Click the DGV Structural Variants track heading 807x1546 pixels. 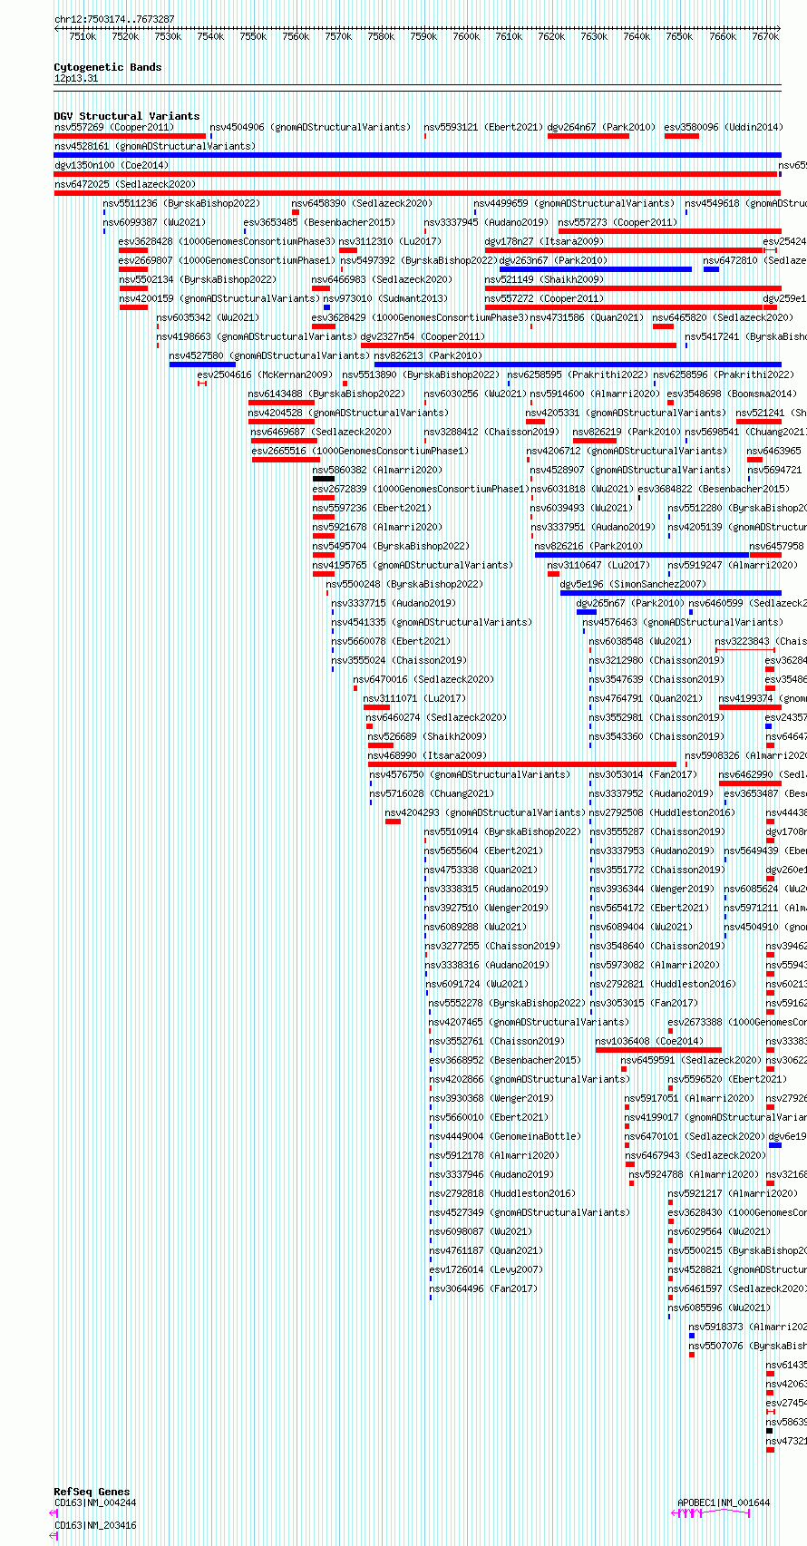click(x=127, y=116)
